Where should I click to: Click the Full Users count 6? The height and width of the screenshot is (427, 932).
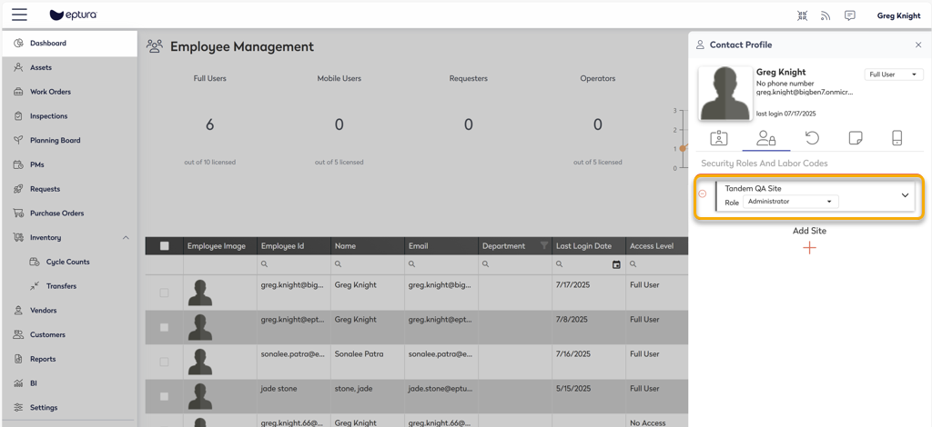click(x=210, y=124)
